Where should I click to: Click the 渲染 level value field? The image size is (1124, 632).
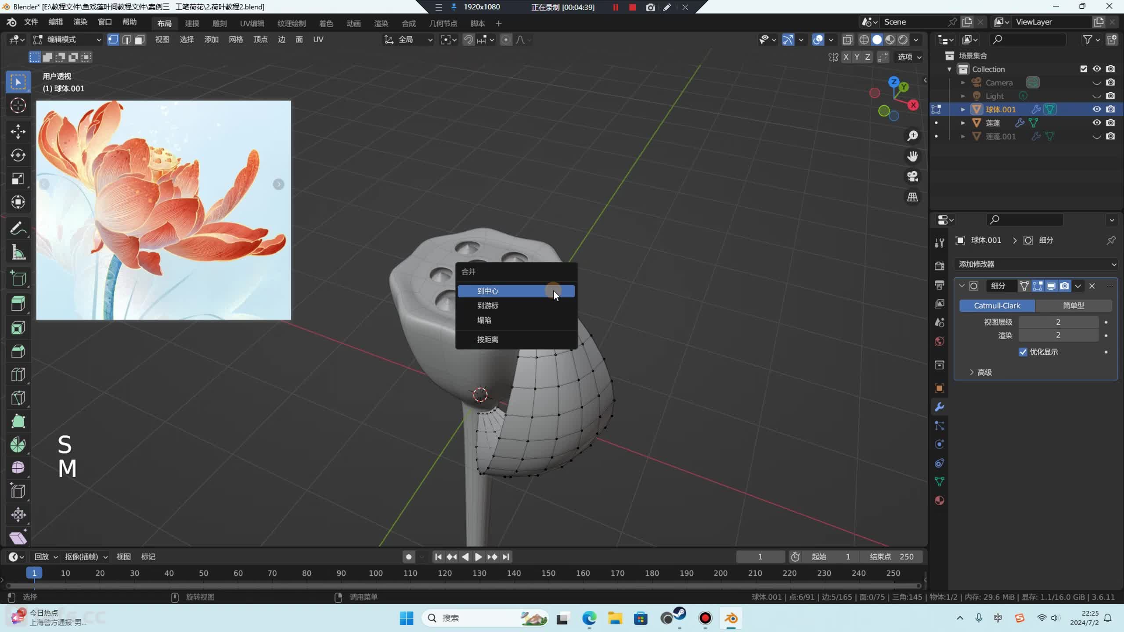click(1058, 335)
